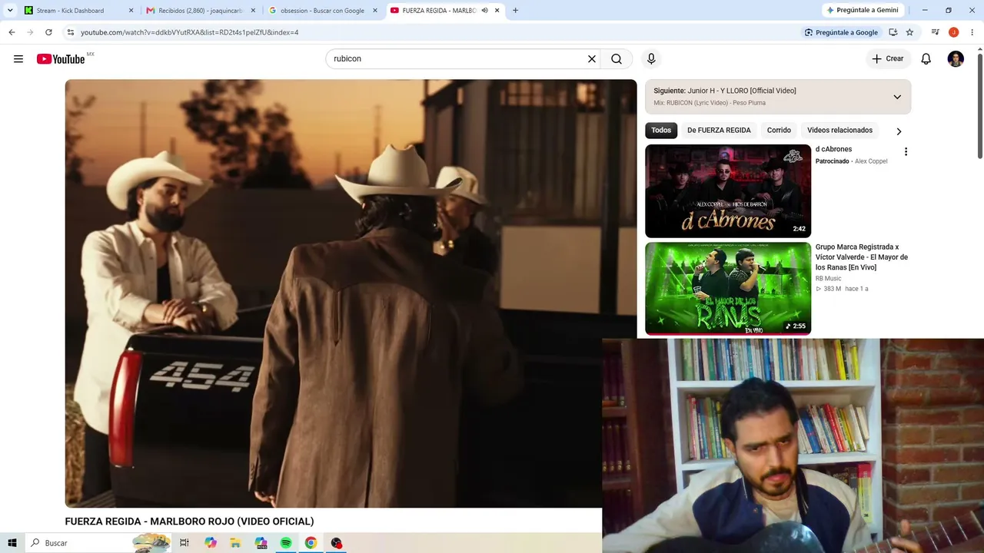Image resolution: width=984 pixels, height=553 pixels.
Task: Open Chrome three-dot menu
Action: coord(972,32)
